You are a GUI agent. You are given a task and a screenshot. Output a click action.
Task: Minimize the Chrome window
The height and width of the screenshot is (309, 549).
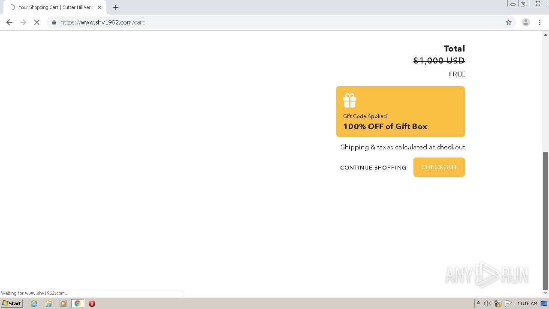513,4
